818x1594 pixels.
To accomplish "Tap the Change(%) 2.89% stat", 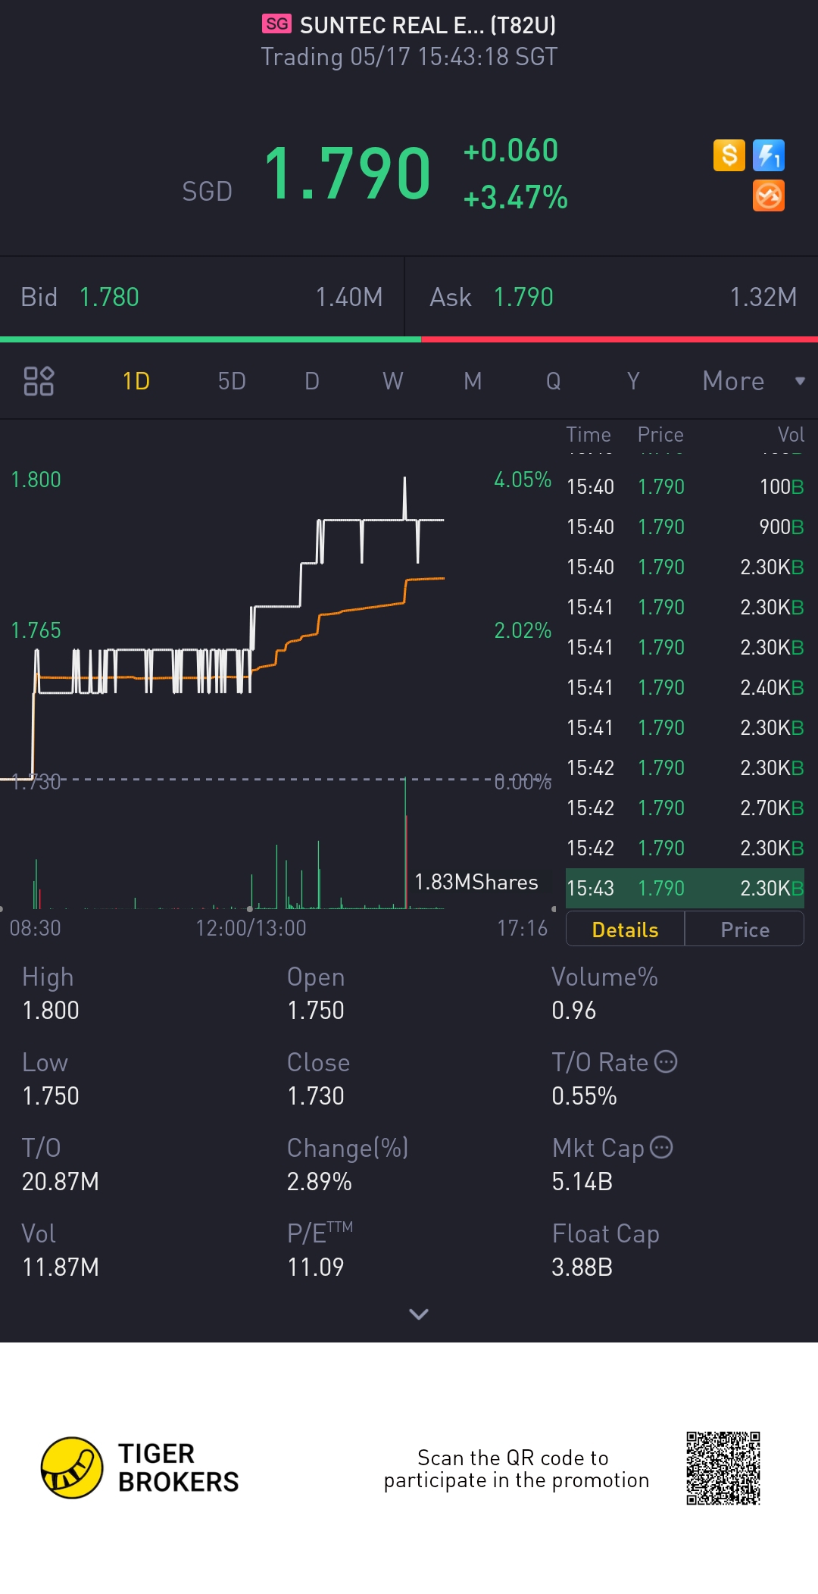I will click(348, 1164).
